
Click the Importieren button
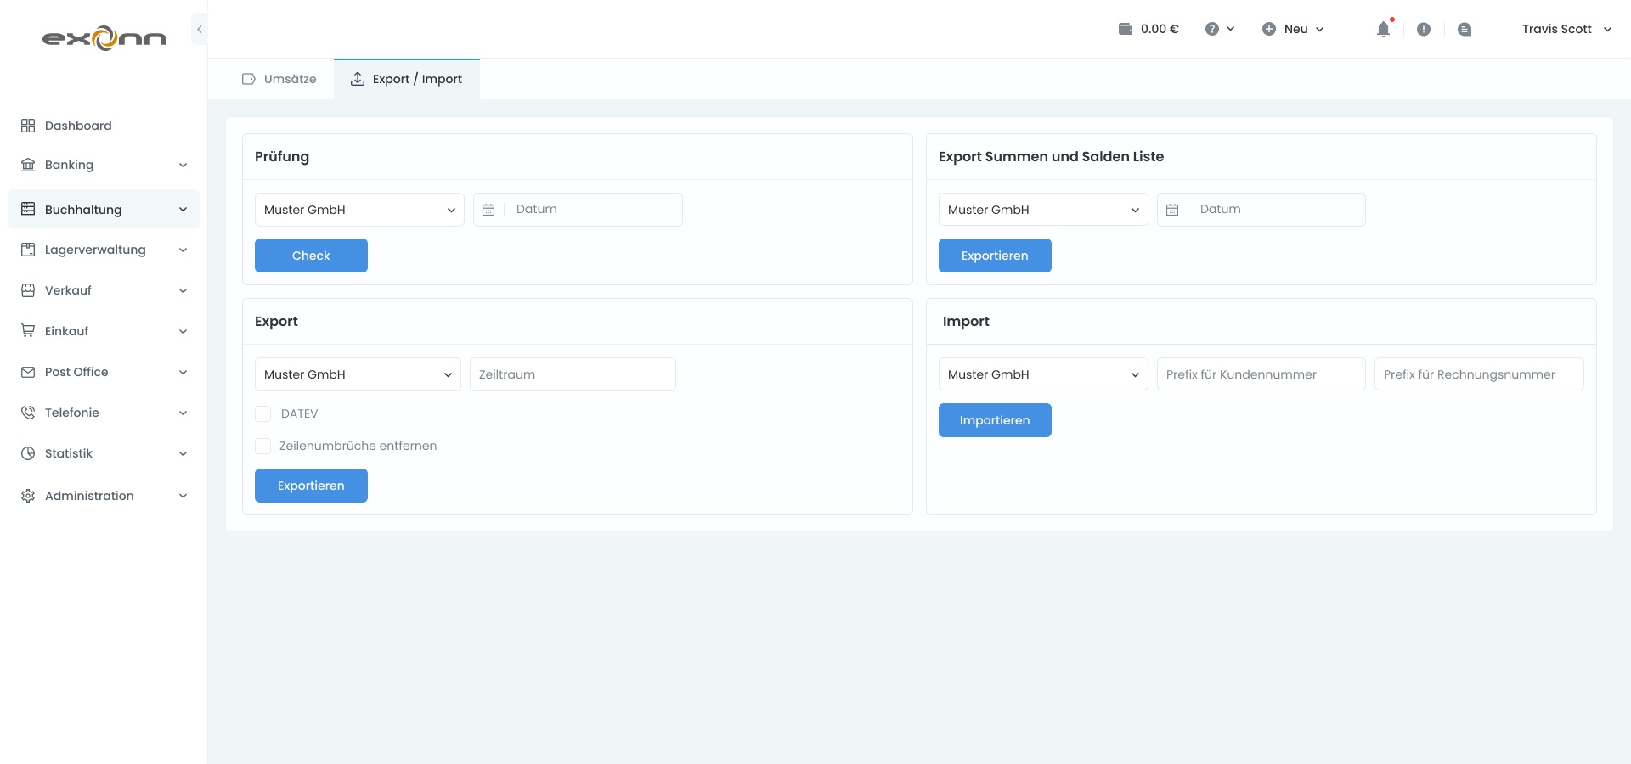(995, 420)
